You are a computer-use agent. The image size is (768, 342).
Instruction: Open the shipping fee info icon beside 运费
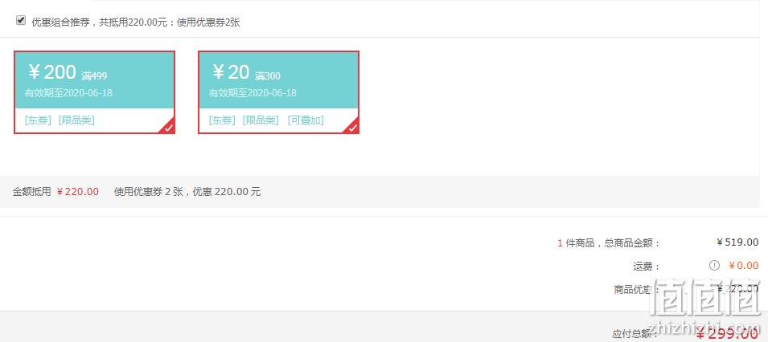pyautogui.click(x=715, y=266)
